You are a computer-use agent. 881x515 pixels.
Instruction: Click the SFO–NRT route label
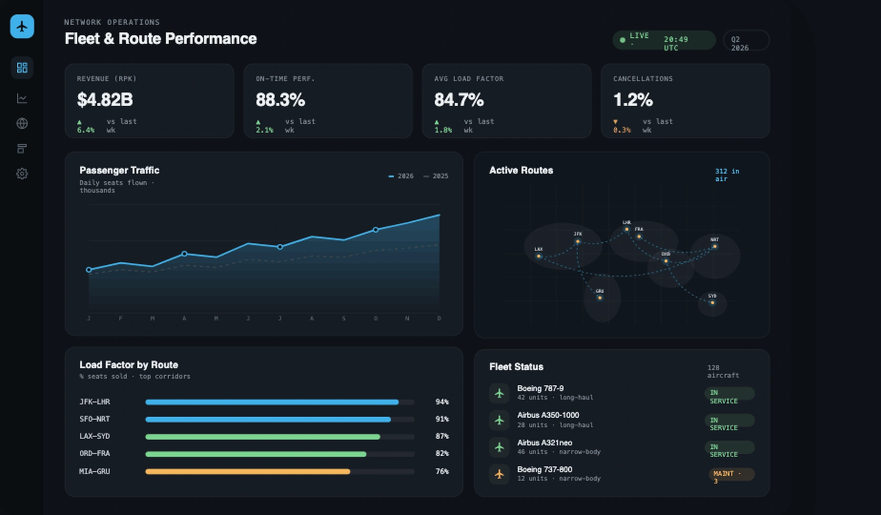click(94, 419)
